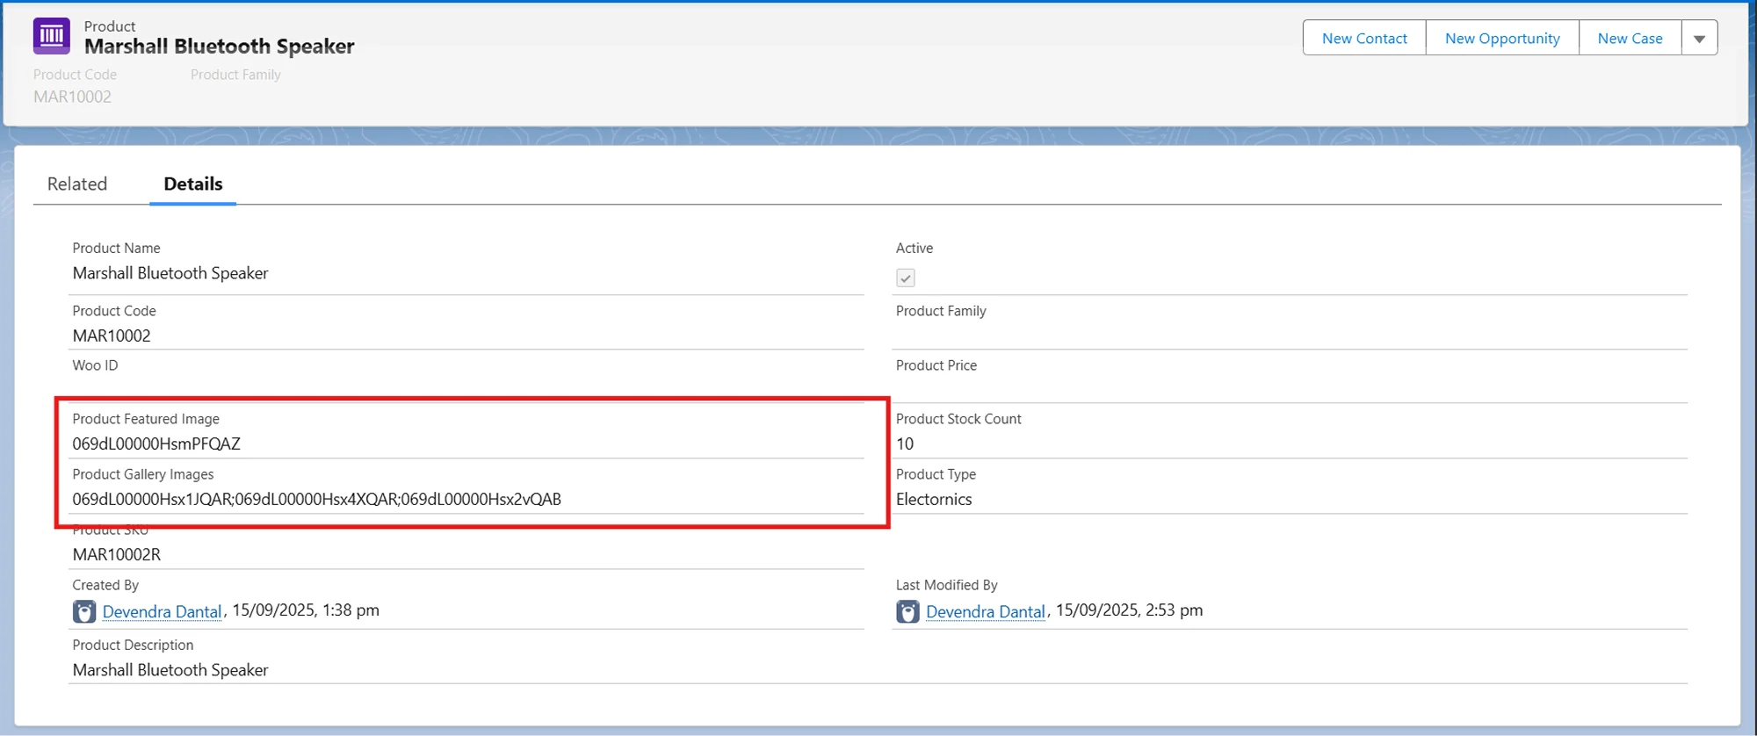Switch to the Related tab
This screenshot has width=1757, height=736.
point(77,184)
